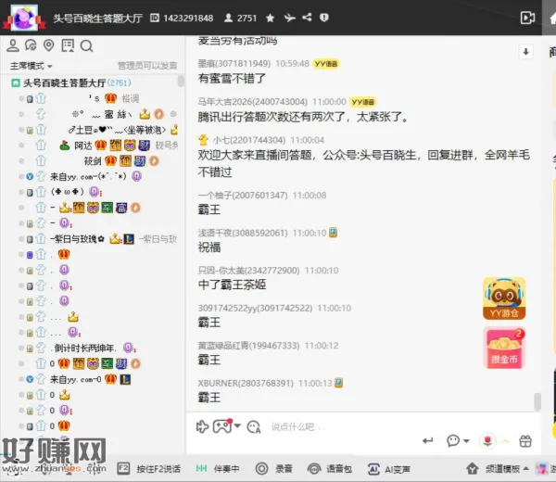This screenshot has height=482, width=556.
Task: Click the member list scrollbar
Action: click(x=181, y=82)
